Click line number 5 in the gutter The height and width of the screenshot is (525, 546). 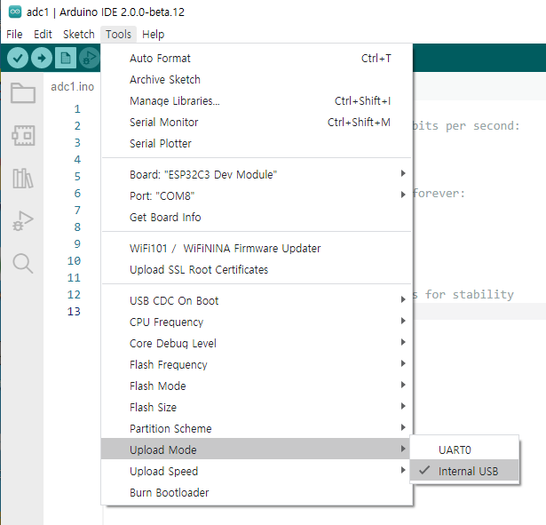pyautogui.click(x=77, y=176)
